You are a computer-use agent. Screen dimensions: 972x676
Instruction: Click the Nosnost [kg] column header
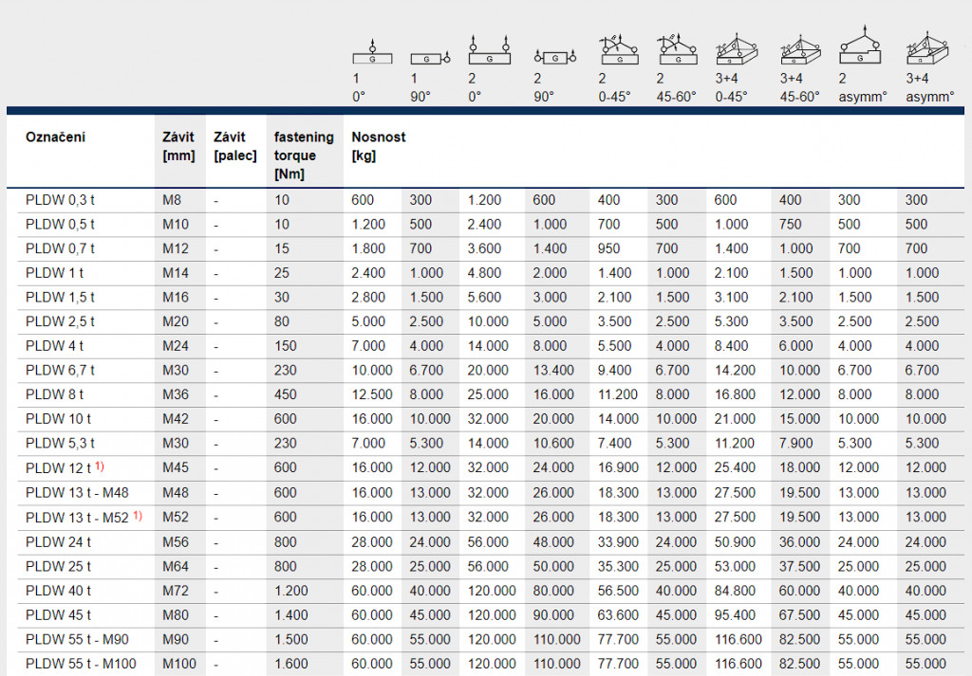point(378,146)
